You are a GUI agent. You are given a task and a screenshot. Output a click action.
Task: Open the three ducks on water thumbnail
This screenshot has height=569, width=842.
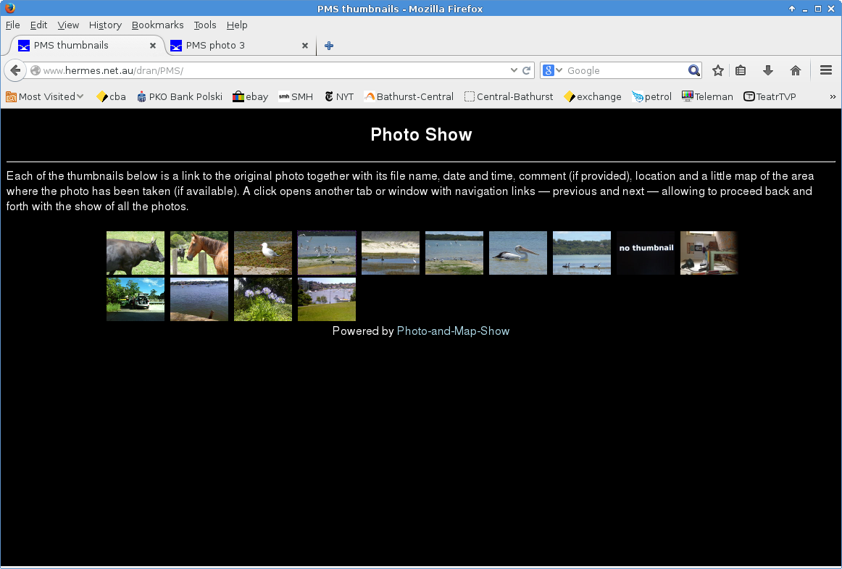pos(582,253)
